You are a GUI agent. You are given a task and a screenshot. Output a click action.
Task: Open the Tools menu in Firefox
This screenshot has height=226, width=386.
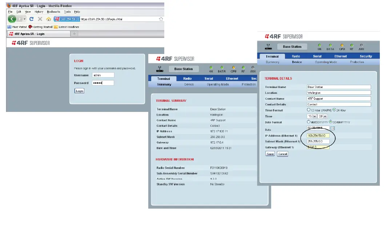(x=67, y=12)
